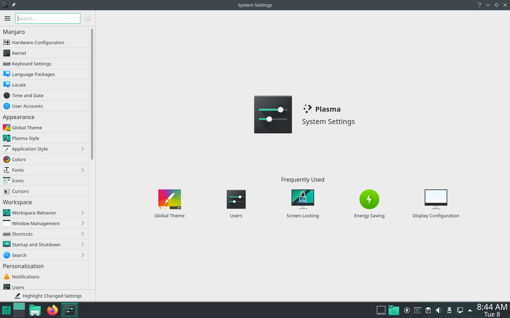
Task: Select Keyboard Settings in the sidebar
Action: (x=44, y=64)
